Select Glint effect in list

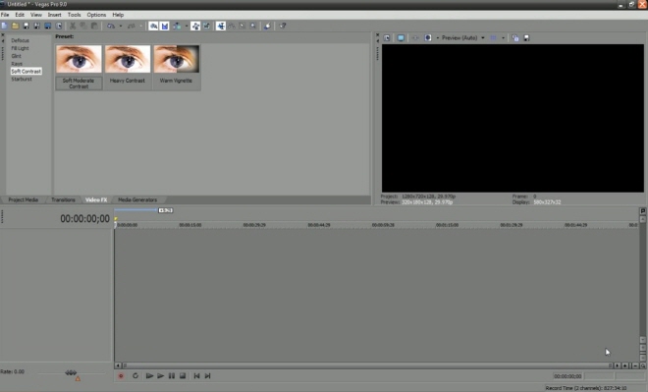[16, 56]
